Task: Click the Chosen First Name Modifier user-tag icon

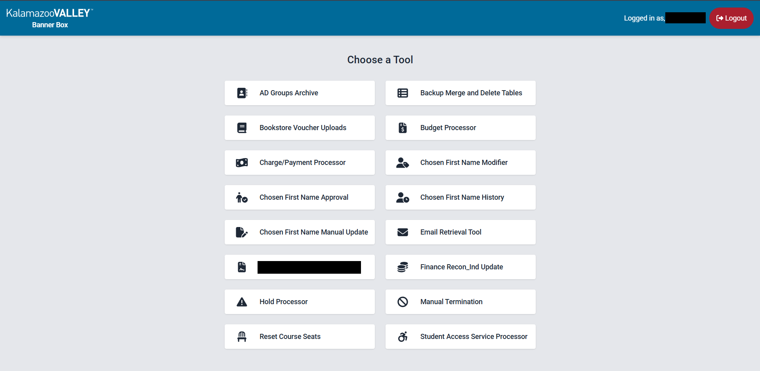Action: click(x=403, y=163)
